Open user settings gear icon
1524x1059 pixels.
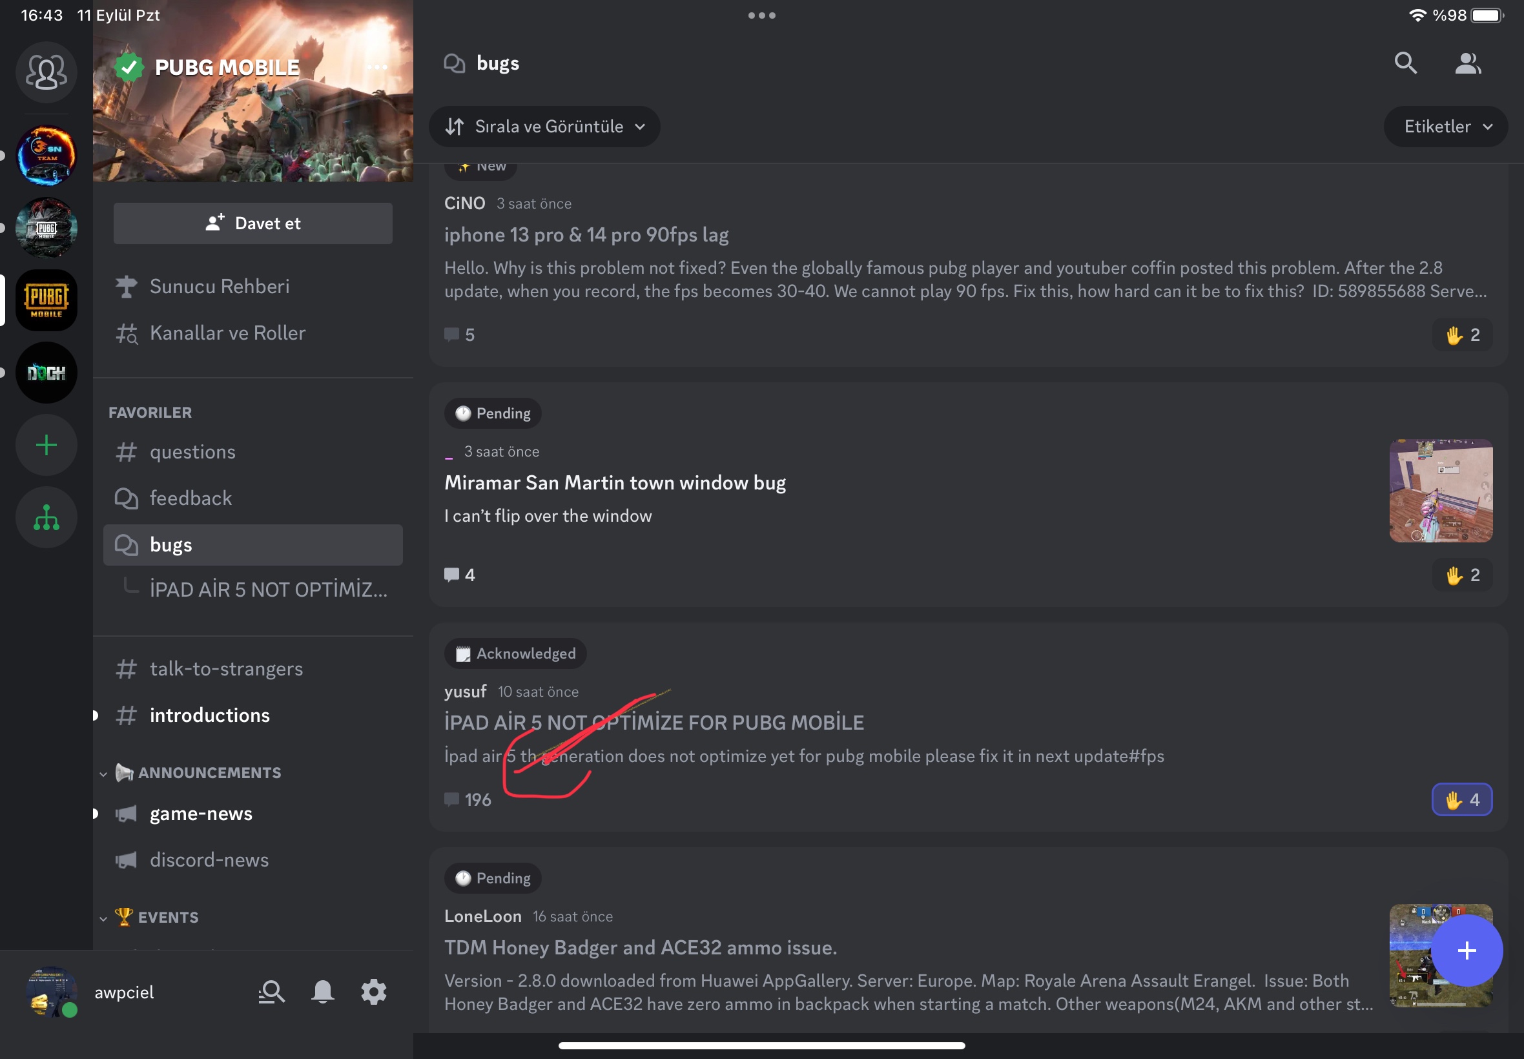(373, 992)
